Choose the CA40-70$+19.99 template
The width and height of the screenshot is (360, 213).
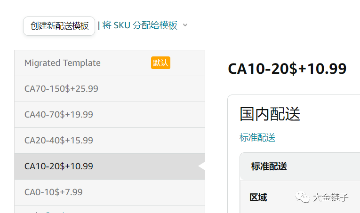[110, 115]
